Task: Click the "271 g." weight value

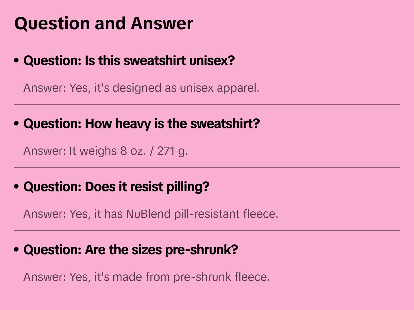Action: click(172, 151)
